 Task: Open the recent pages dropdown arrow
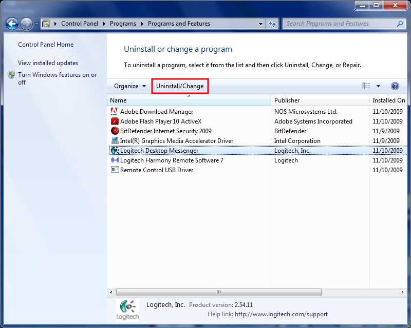point(36,24)
